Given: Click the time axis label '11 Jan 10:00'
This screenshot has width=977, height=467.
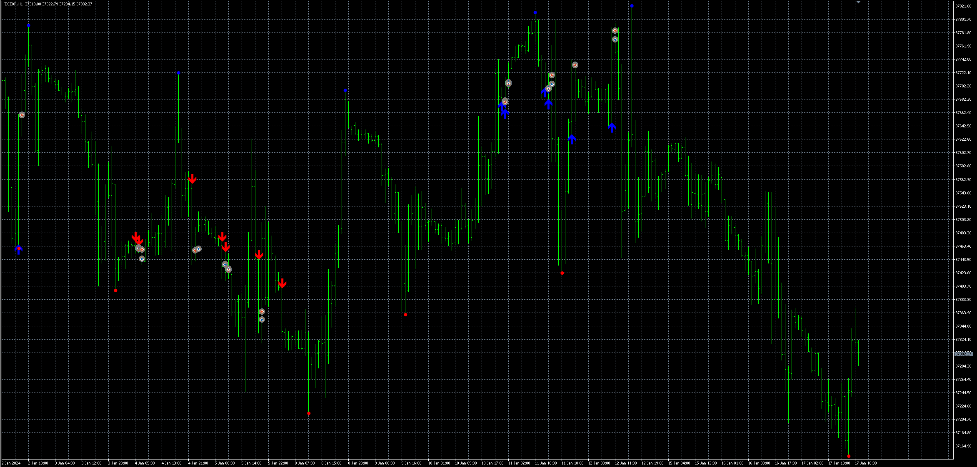Looking at the screenshot, I should tap(546, 463).
